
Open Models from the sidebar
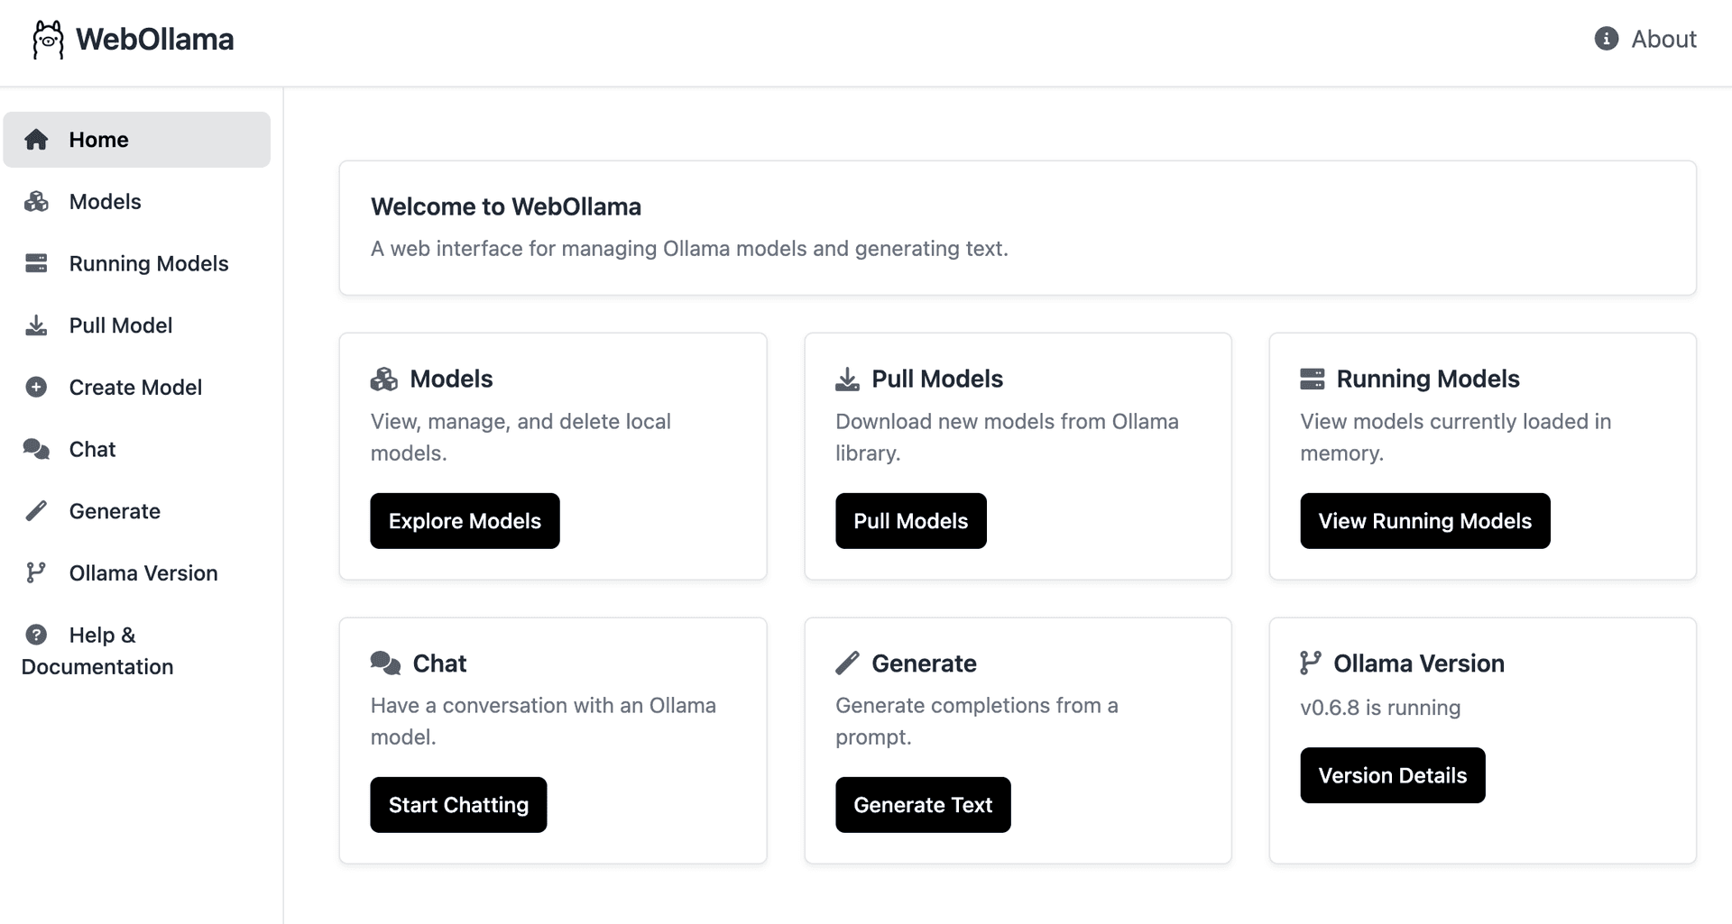click(137, 201)
